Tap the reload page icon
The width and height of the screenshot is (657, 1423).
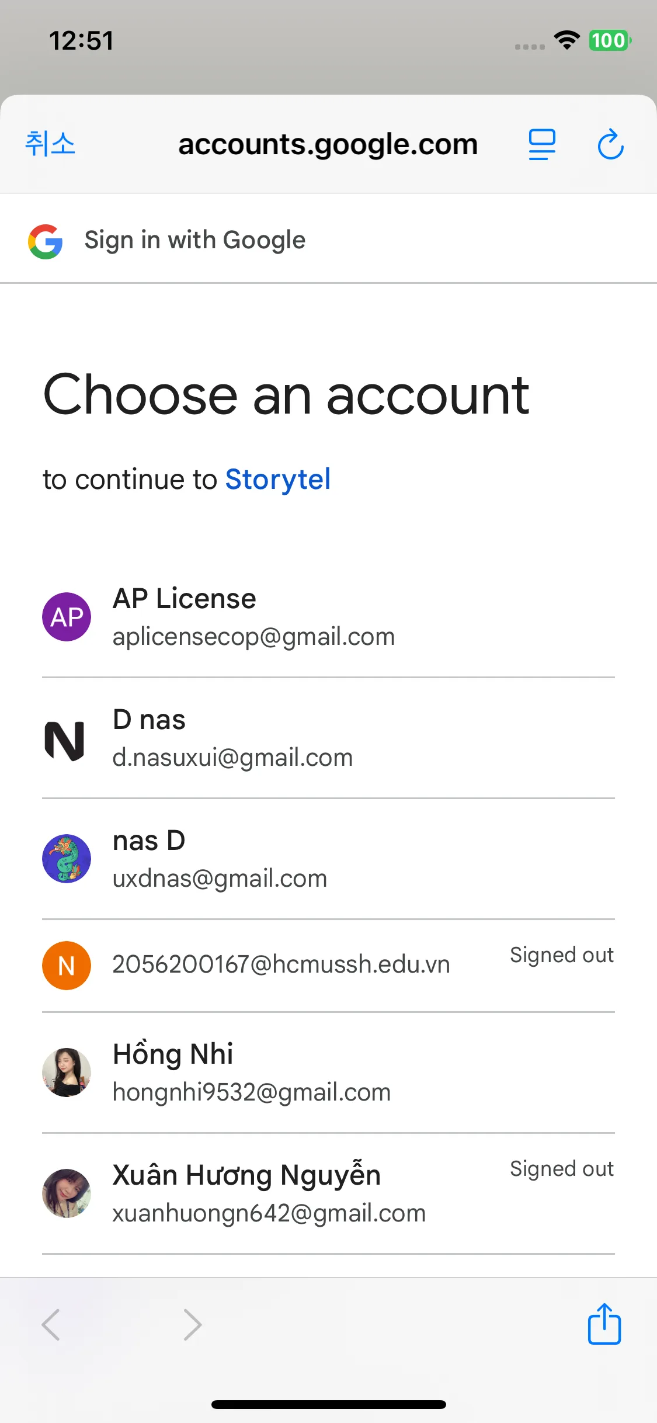tap(610, 144)
